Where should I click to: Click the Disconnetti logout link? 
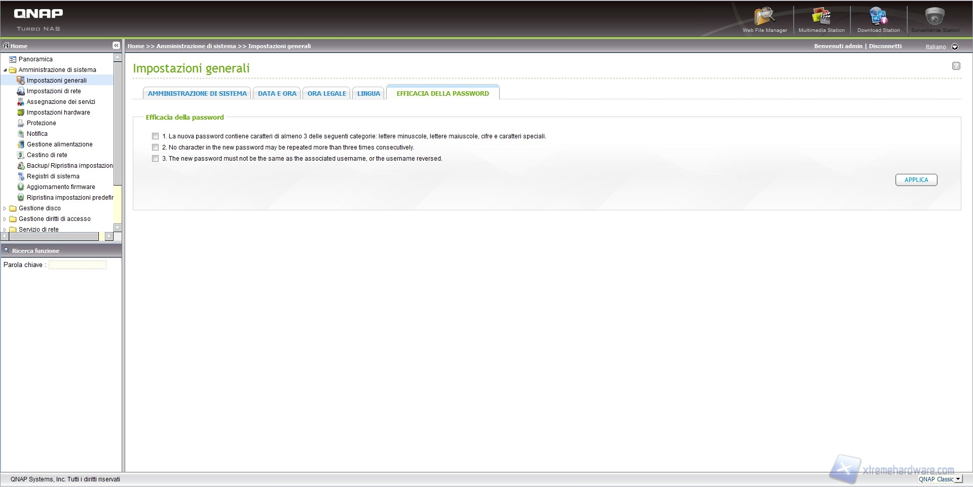point(885,46)
